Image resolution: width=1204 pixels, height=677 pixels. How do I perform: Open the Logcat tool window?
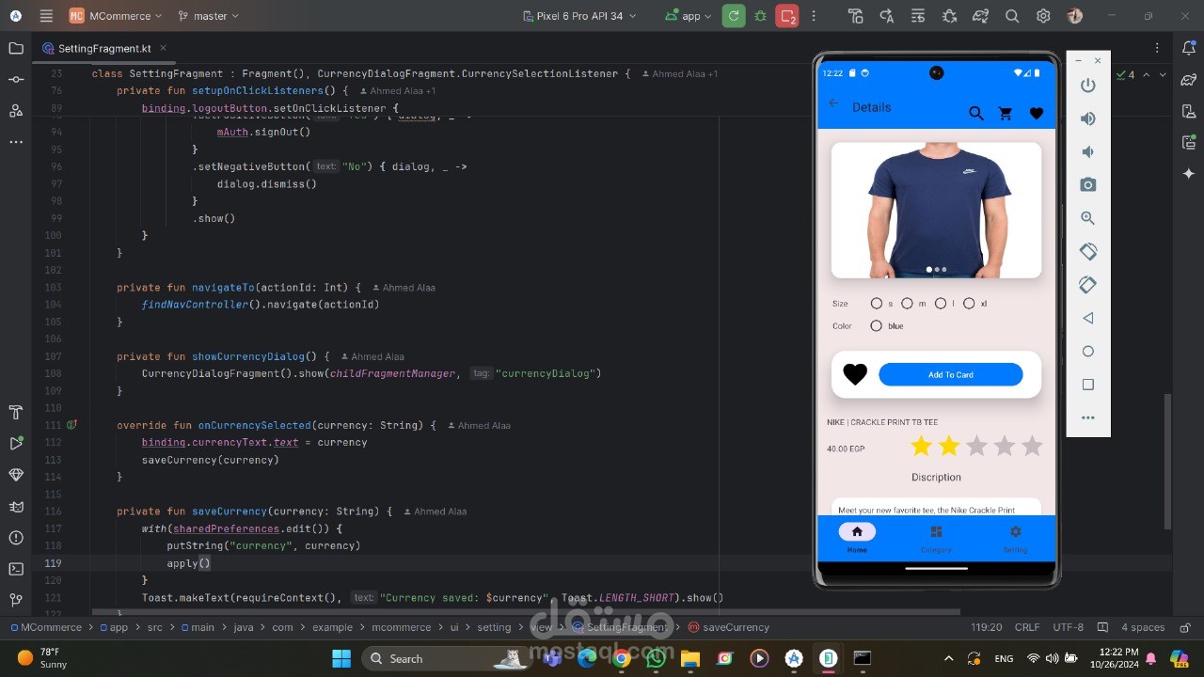[x=16, y=507]
